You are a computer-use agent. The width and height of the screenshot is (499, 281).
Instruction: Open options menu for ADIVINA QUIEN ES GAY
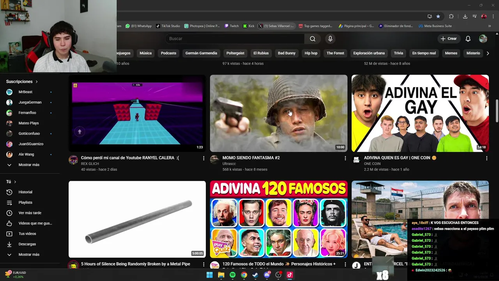pos(487,158)
